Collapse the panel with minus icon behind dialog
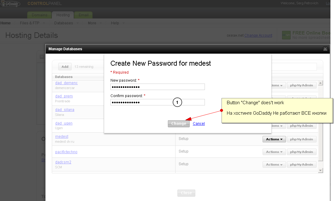 [42, 57]
